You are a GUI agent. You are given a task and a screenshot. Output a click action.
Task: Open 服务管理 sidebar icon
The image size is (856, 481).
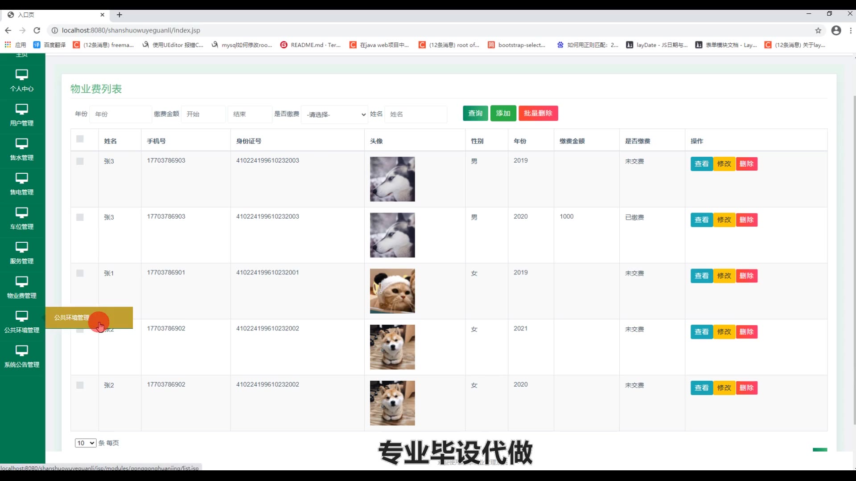(x=21, y=247)
